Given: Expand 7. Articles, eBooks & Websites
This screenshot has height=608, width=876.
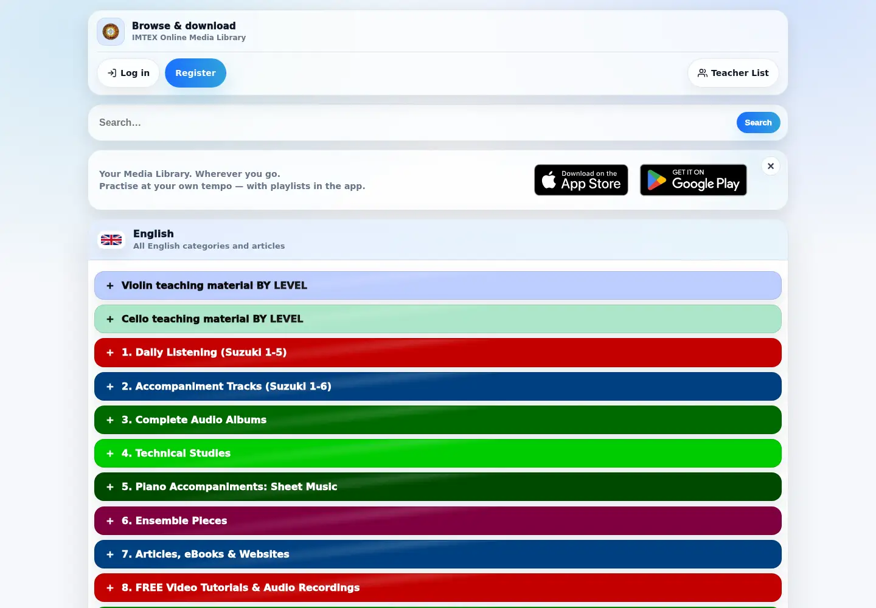Looking at the screenshot, I should 438,554.
